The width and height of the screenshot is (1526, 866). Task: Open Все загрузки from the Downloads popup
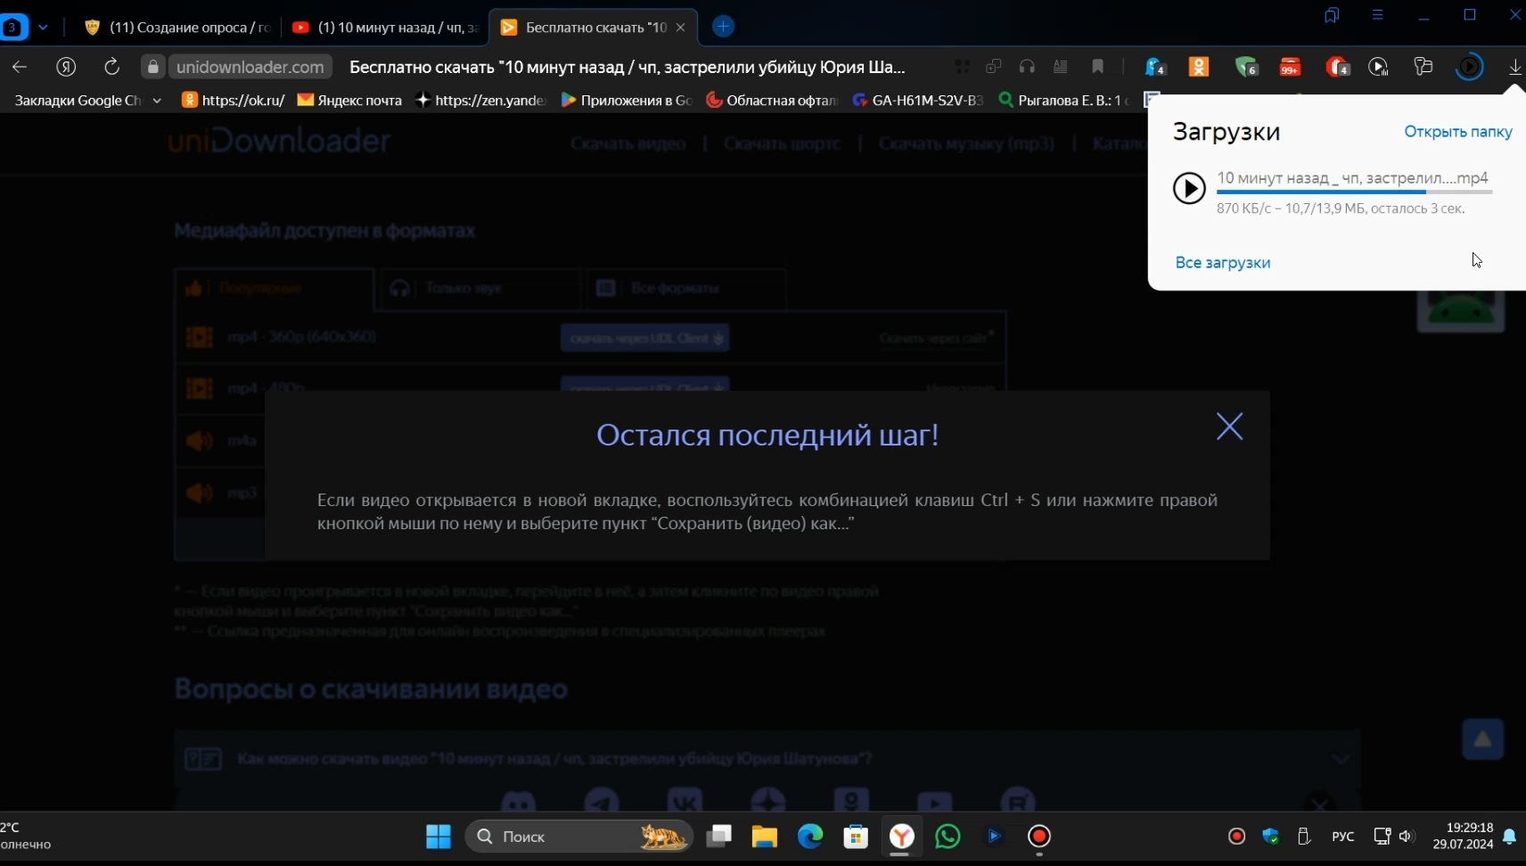pos(1222,262)
